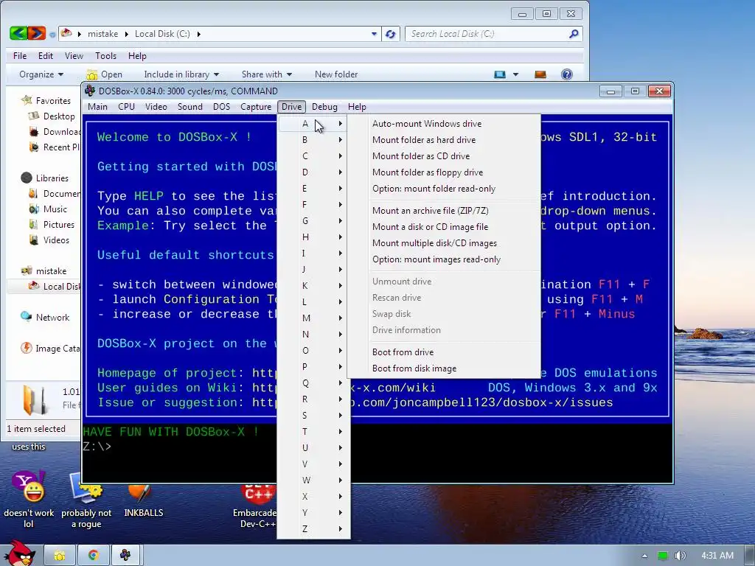Click DOSBox-X taskbar icon
The image size is (755, 566).
[x=125, y=556]
